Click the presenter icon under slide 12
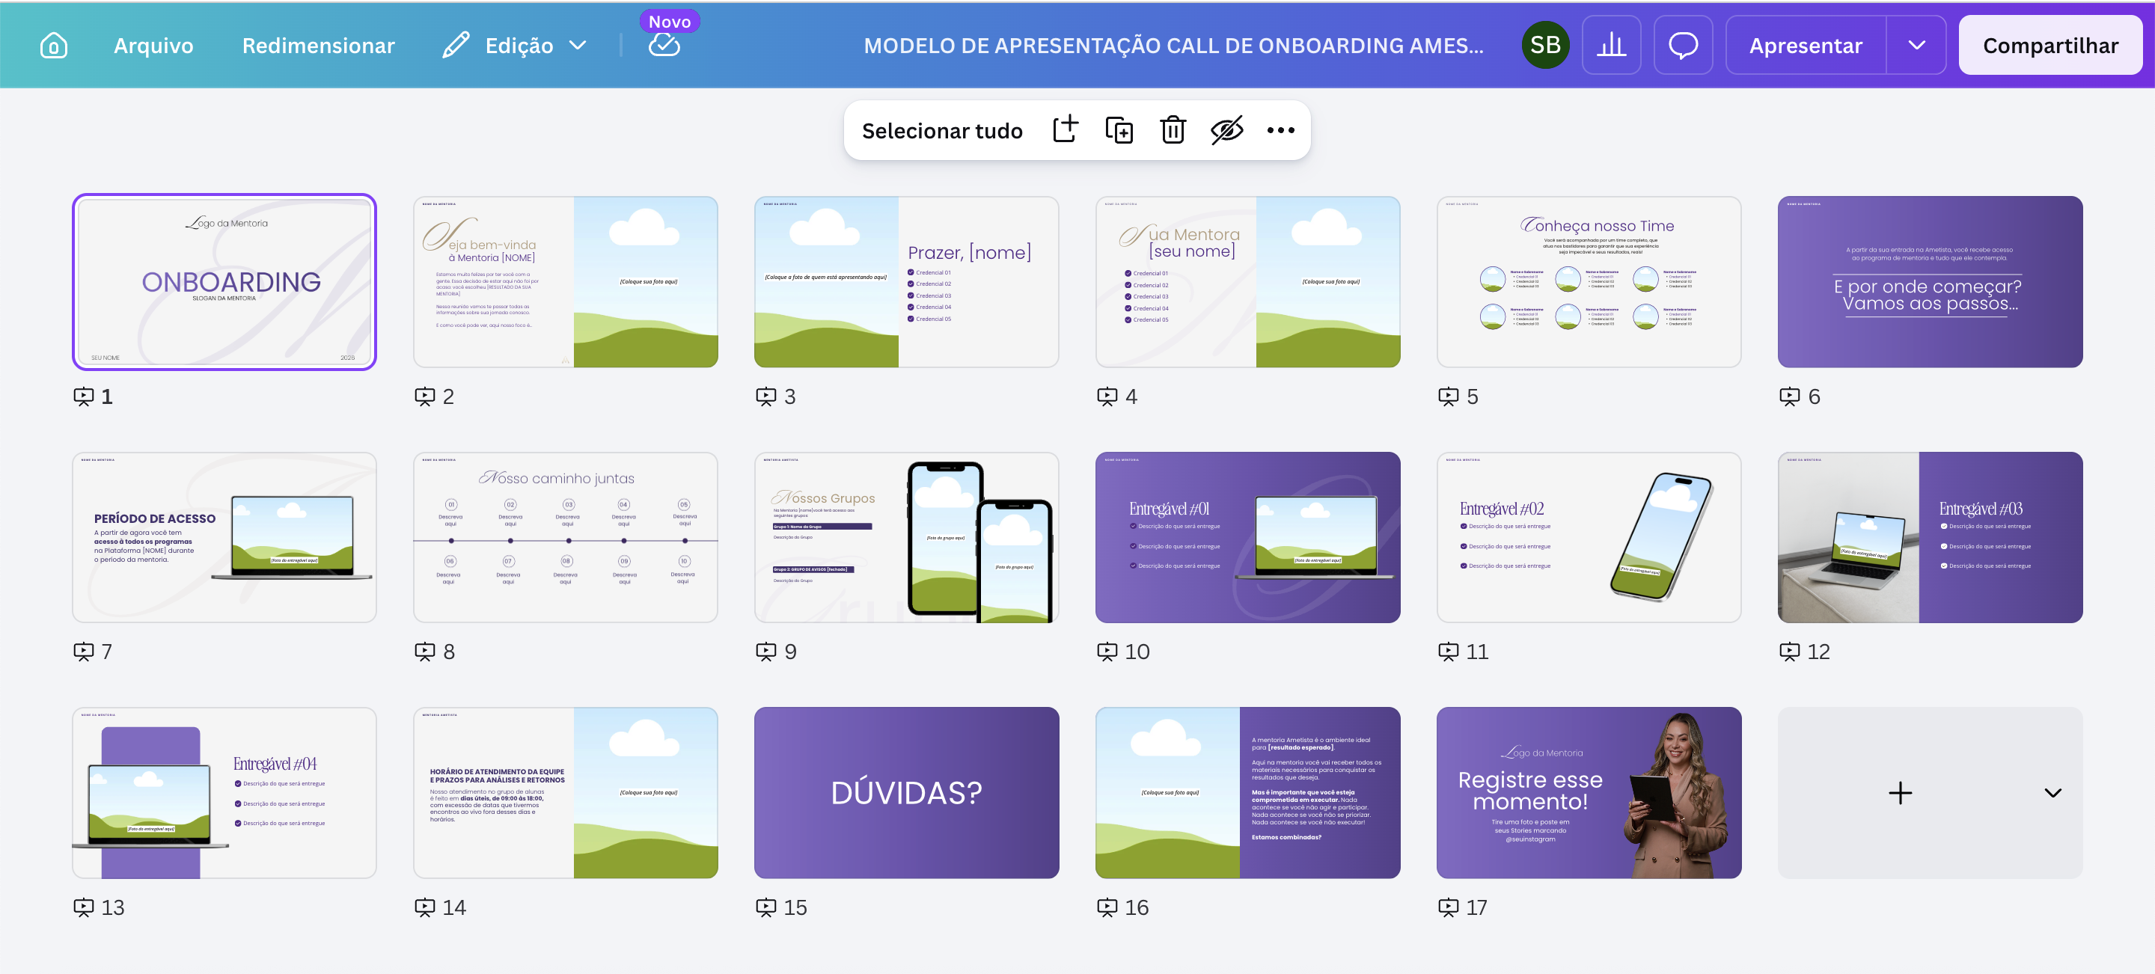The width and height of the screenshot is (2155, 974). (x=1789, y=652)
